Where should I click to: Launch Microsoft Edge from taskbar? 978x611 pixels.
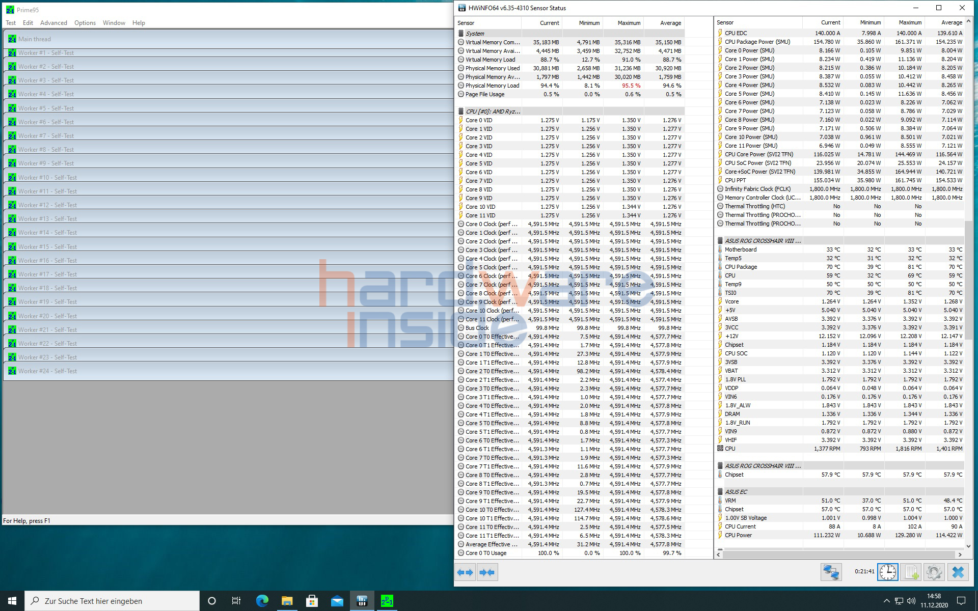pos(262,601)
